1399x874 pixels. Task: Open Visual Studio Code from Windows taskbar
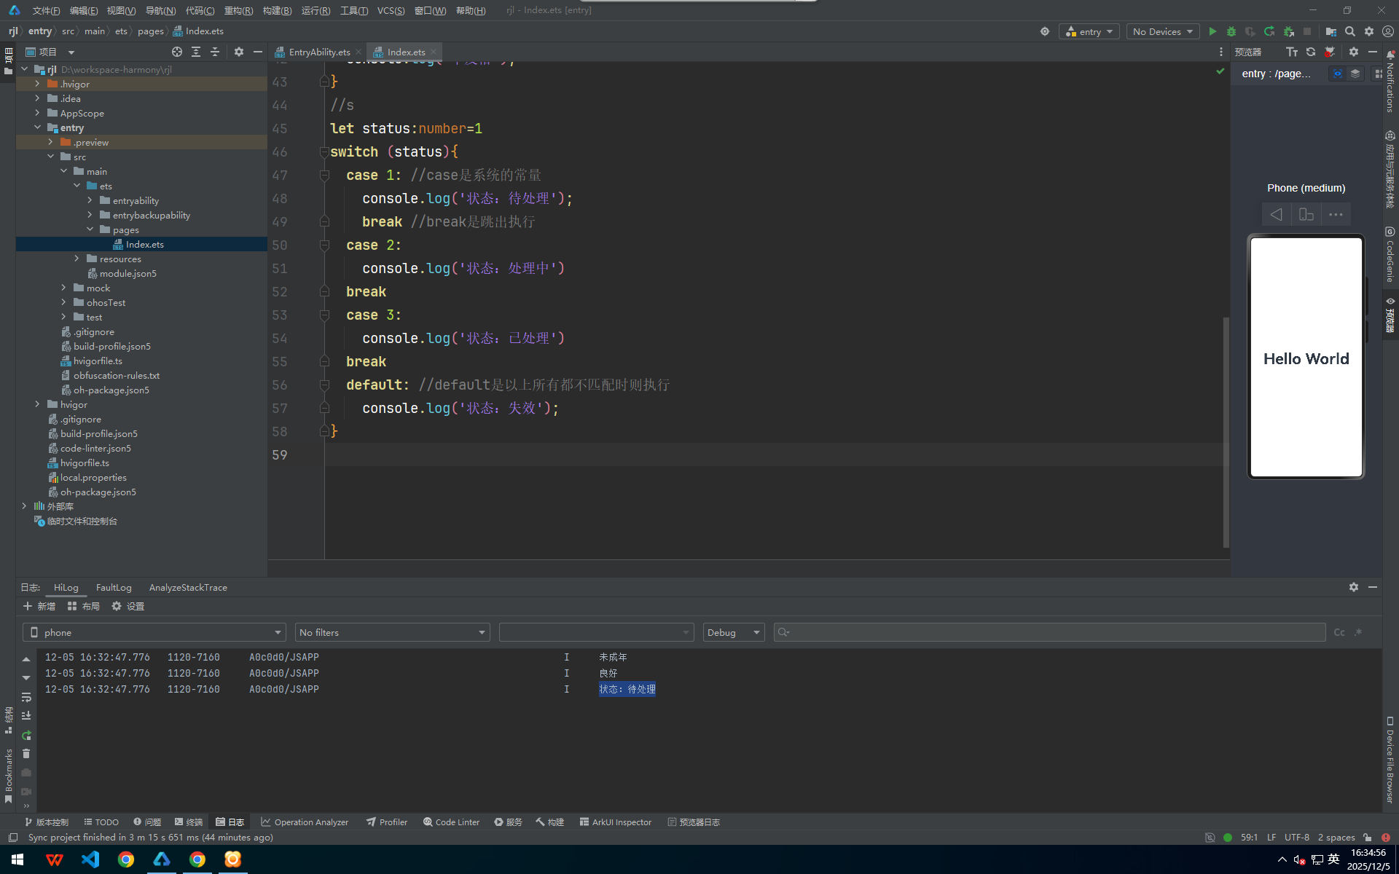click(x=90, y=859)
